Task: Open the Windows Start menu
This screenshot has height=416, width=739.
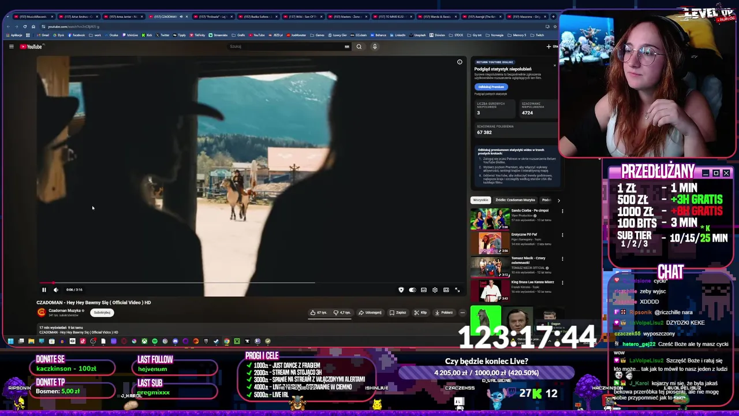Action: click(x=10, y=341)
